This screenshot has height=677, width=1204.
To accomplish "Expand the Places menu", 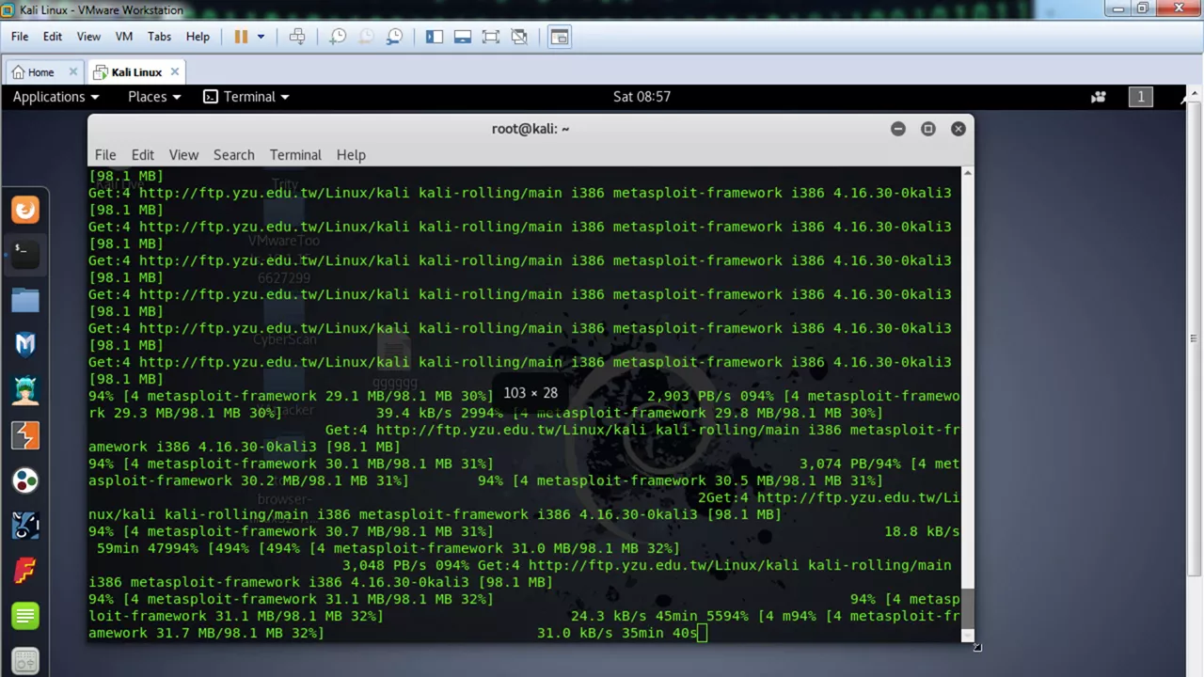I will tap(154, 96).
